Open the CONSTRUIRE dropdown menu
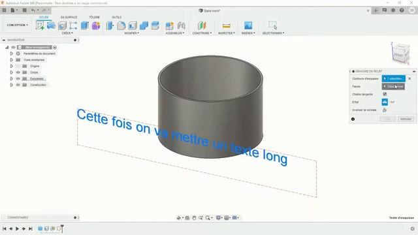Image resolution: width=418 pixels, height=235 pixels. (202, 33)
